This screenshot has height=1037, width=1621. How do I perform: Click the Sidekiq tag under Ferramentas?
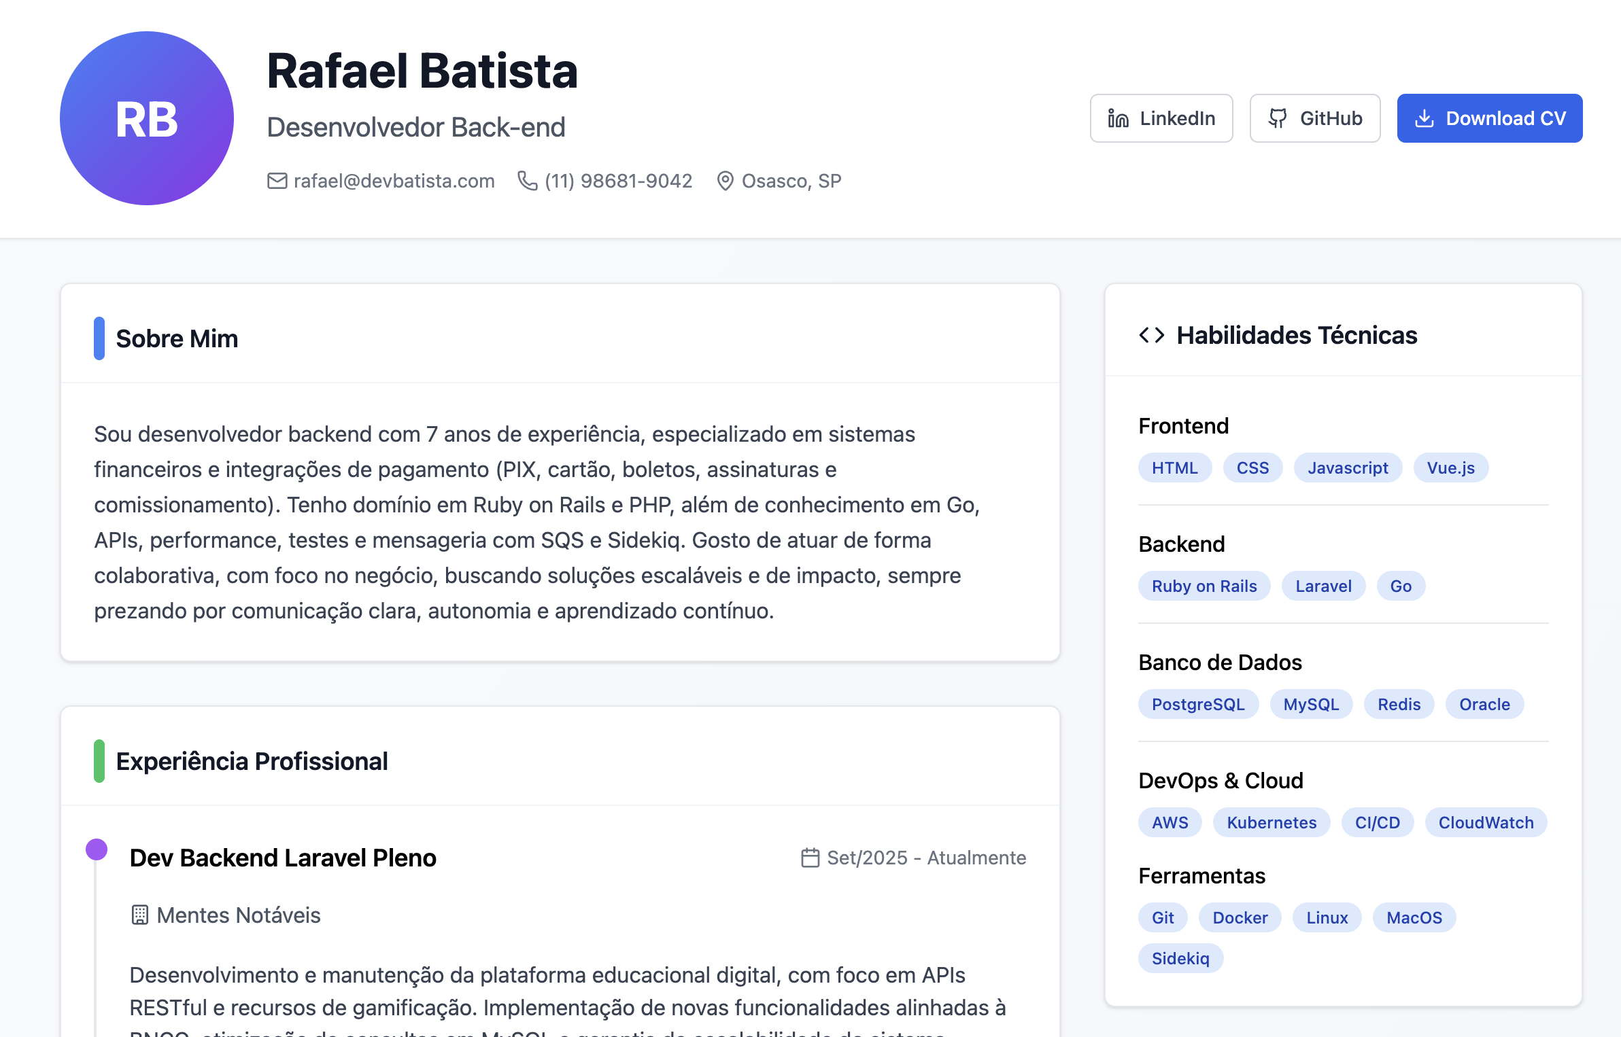click(1181, 958)
